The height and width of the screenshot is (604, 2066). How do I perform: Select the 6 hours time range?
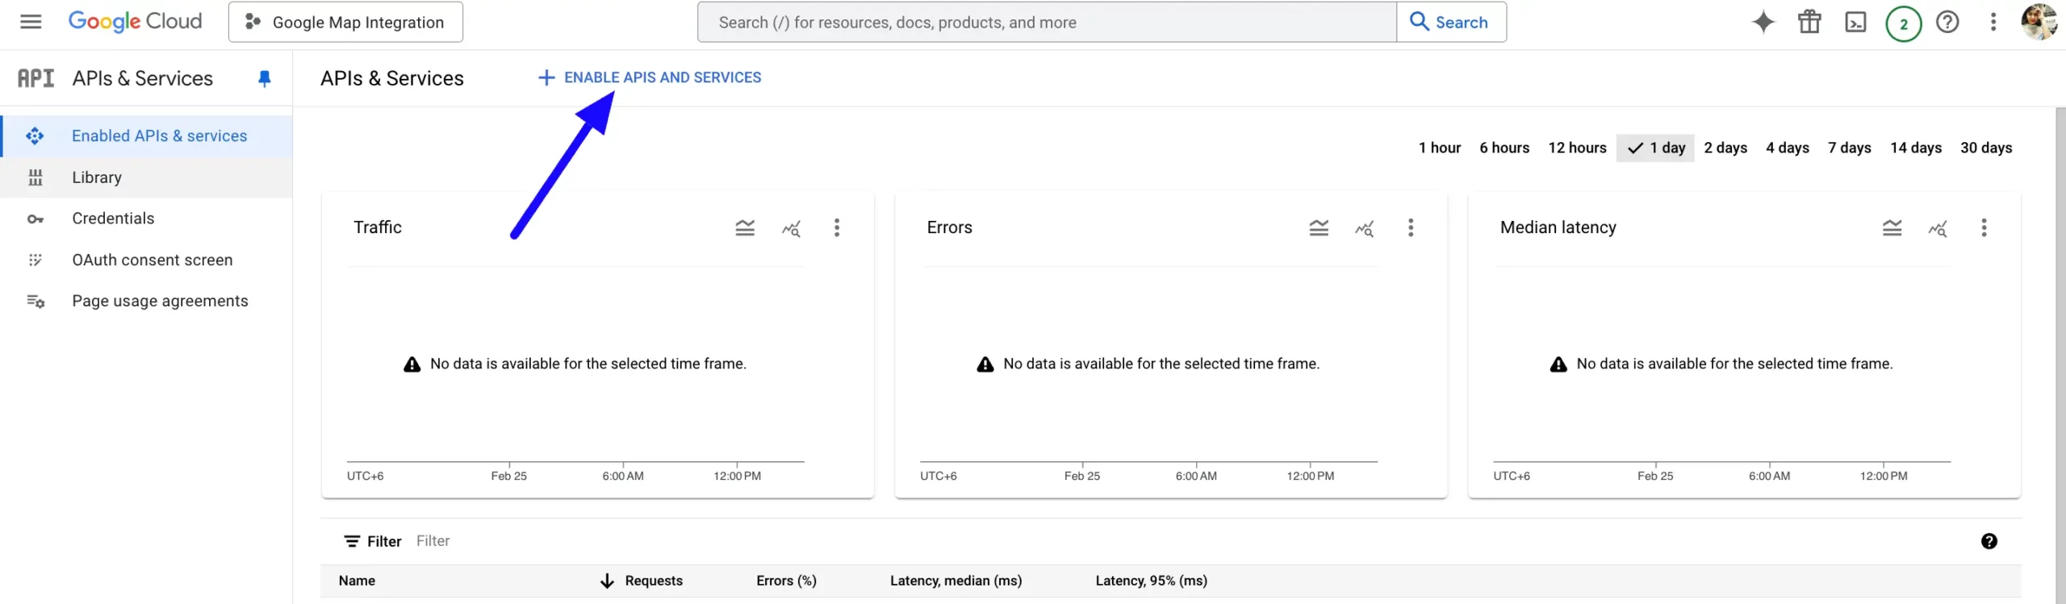(x=1504, y=148)
